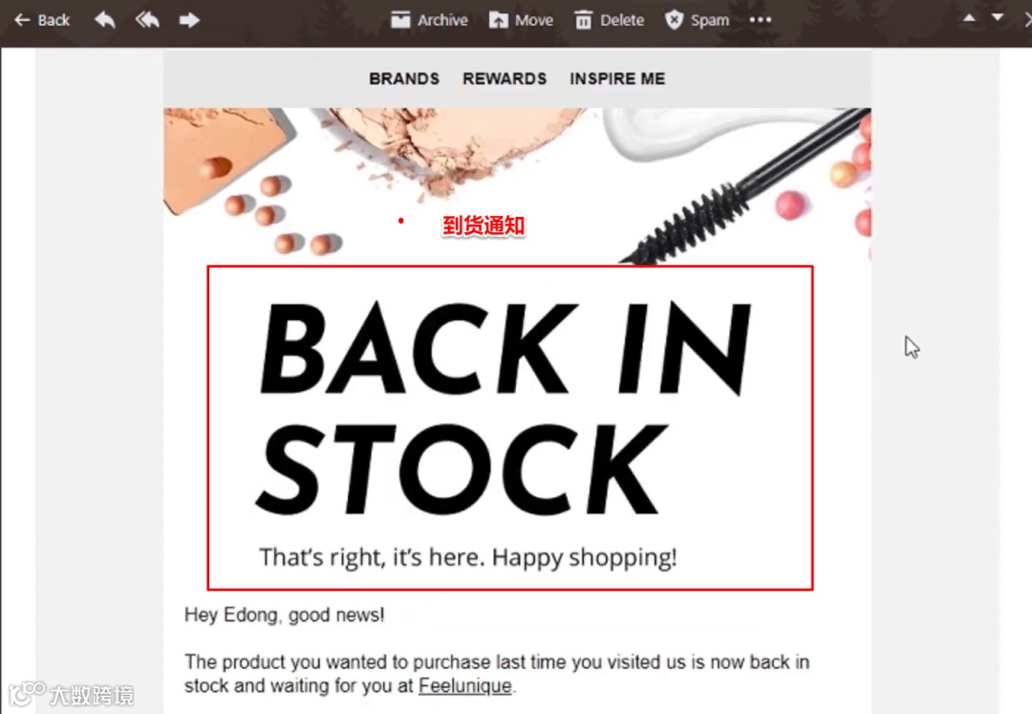This screenshot has width=1032, height=714.
Task: Click the makeup header image
Action: pyautogui.click(x=517, y=186)
